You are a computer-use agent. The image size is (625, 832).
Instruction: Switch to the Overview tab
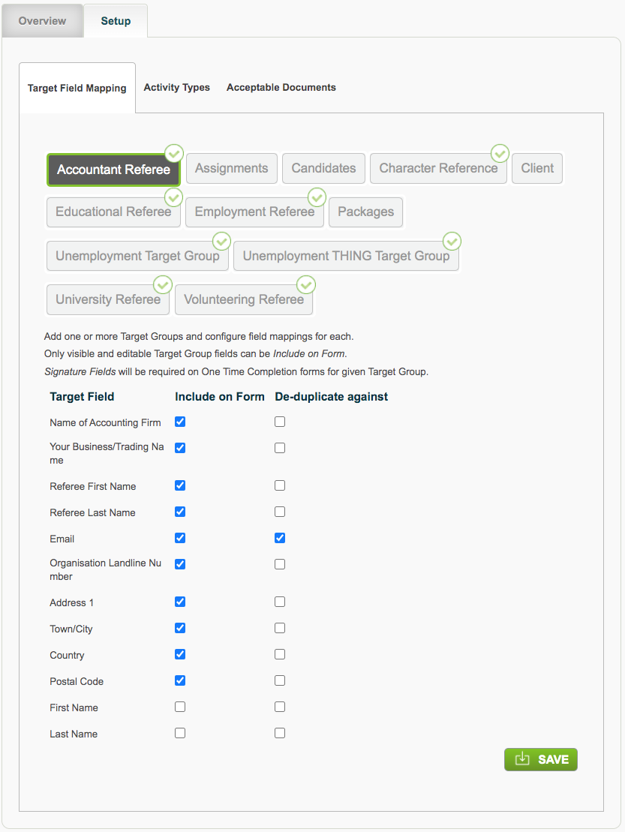[x=43, y=21]
